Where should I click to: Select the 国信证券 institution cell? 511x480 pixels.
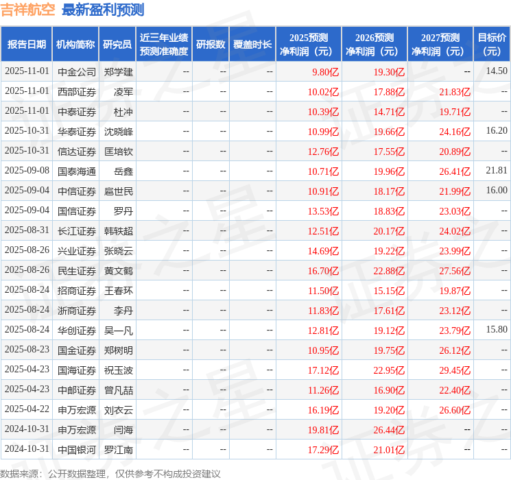pyautogui.click(x=77, y=211)
